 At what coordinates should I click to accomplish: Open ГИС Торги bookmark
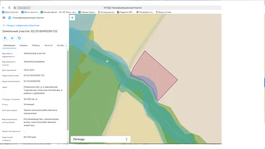coord(67,12)
